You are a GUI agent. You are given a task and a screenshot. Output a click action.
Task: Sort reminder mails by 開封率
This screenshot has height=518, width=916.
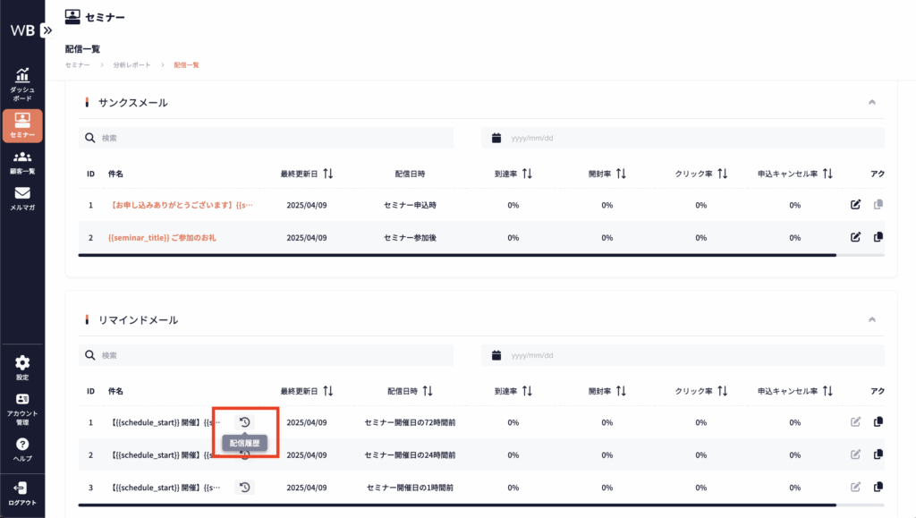[621, 391]
